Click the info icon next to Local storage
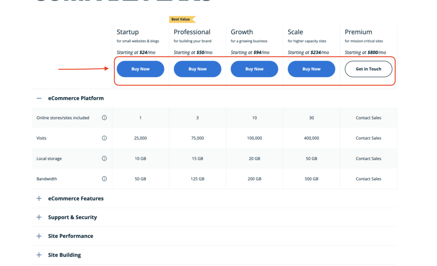This screenshot has width=437, height=266. tap(104, 158)
